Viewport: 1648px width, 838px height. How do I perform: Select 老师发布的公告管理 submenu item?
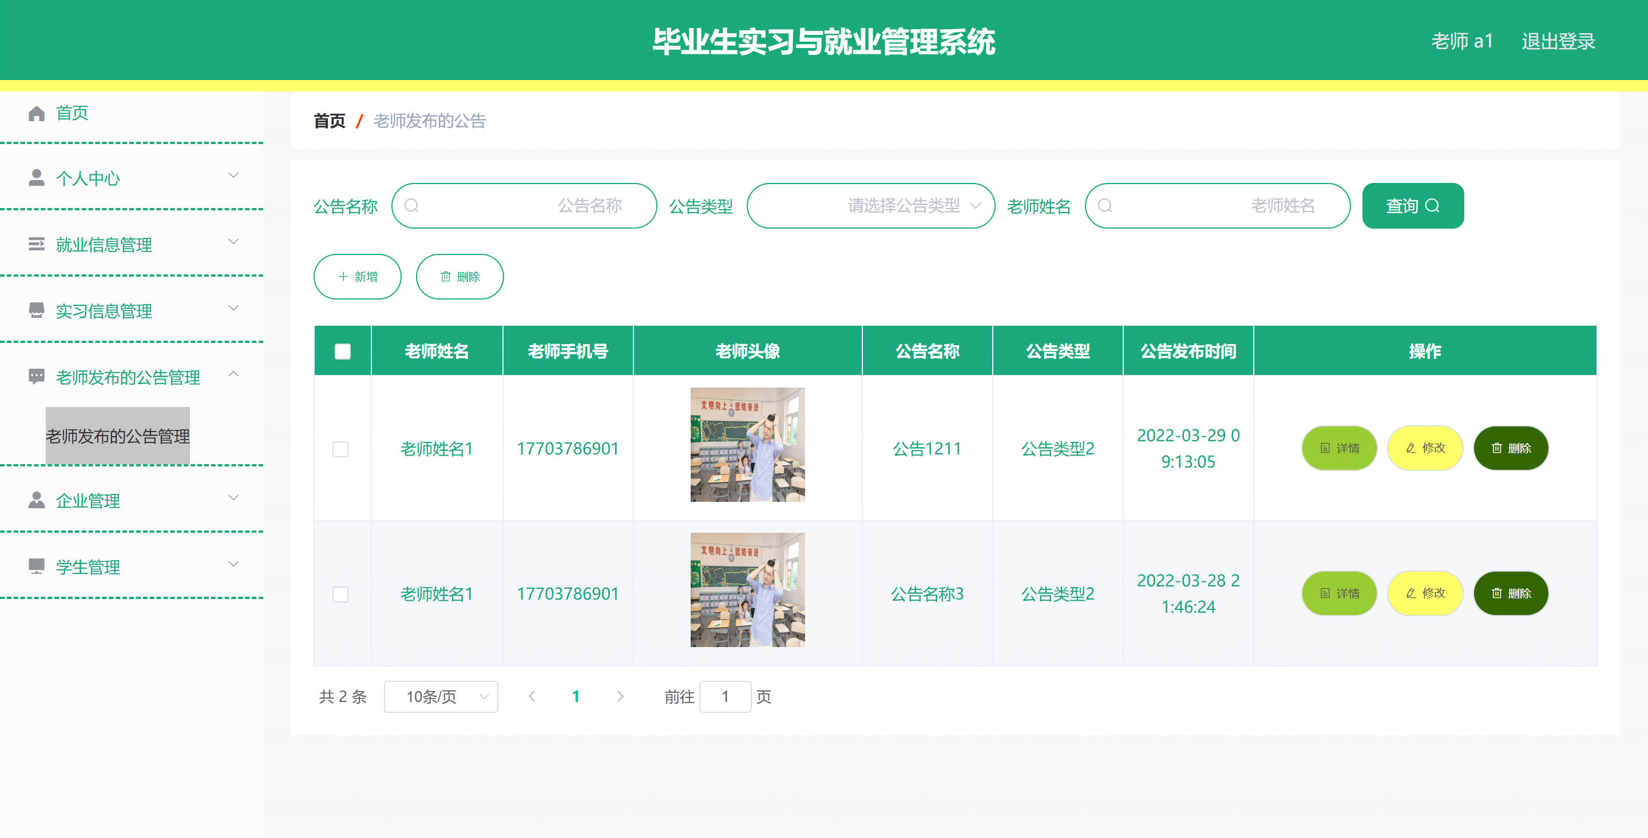(118, 436)
